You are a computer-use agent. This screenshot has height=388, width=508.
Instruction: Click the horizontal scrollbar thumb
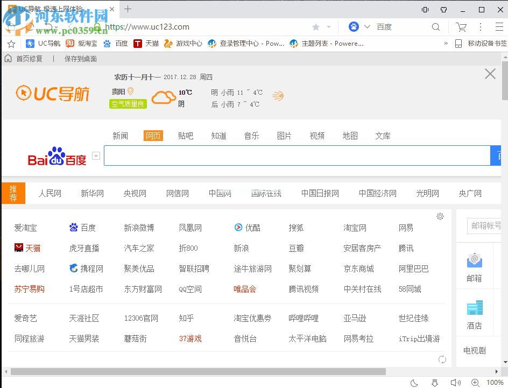(198, 371)
